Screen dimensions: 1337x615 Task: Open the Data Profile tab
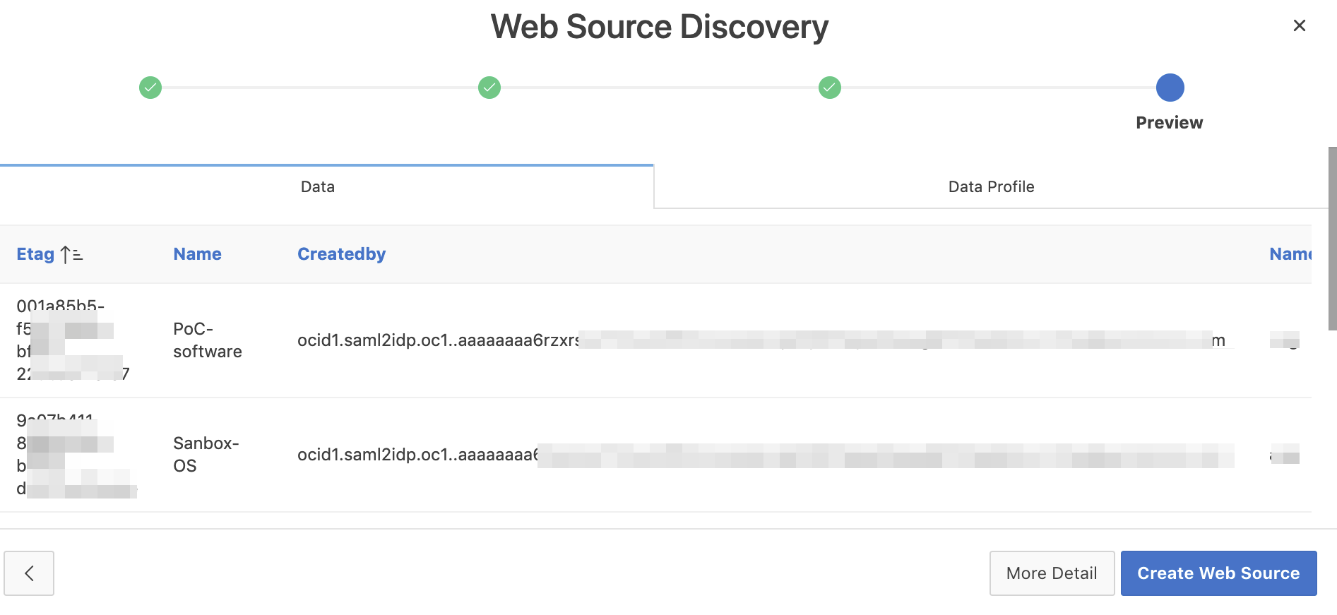coord(991,186)
